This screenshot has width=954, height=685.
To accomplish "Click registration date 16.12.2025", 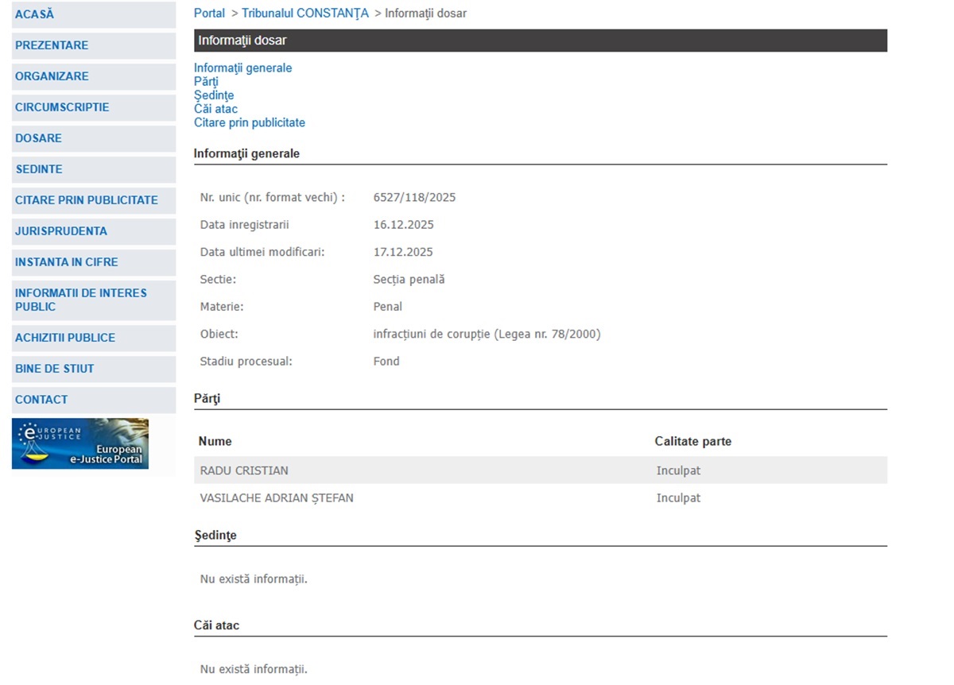I will tap(404, 225).
